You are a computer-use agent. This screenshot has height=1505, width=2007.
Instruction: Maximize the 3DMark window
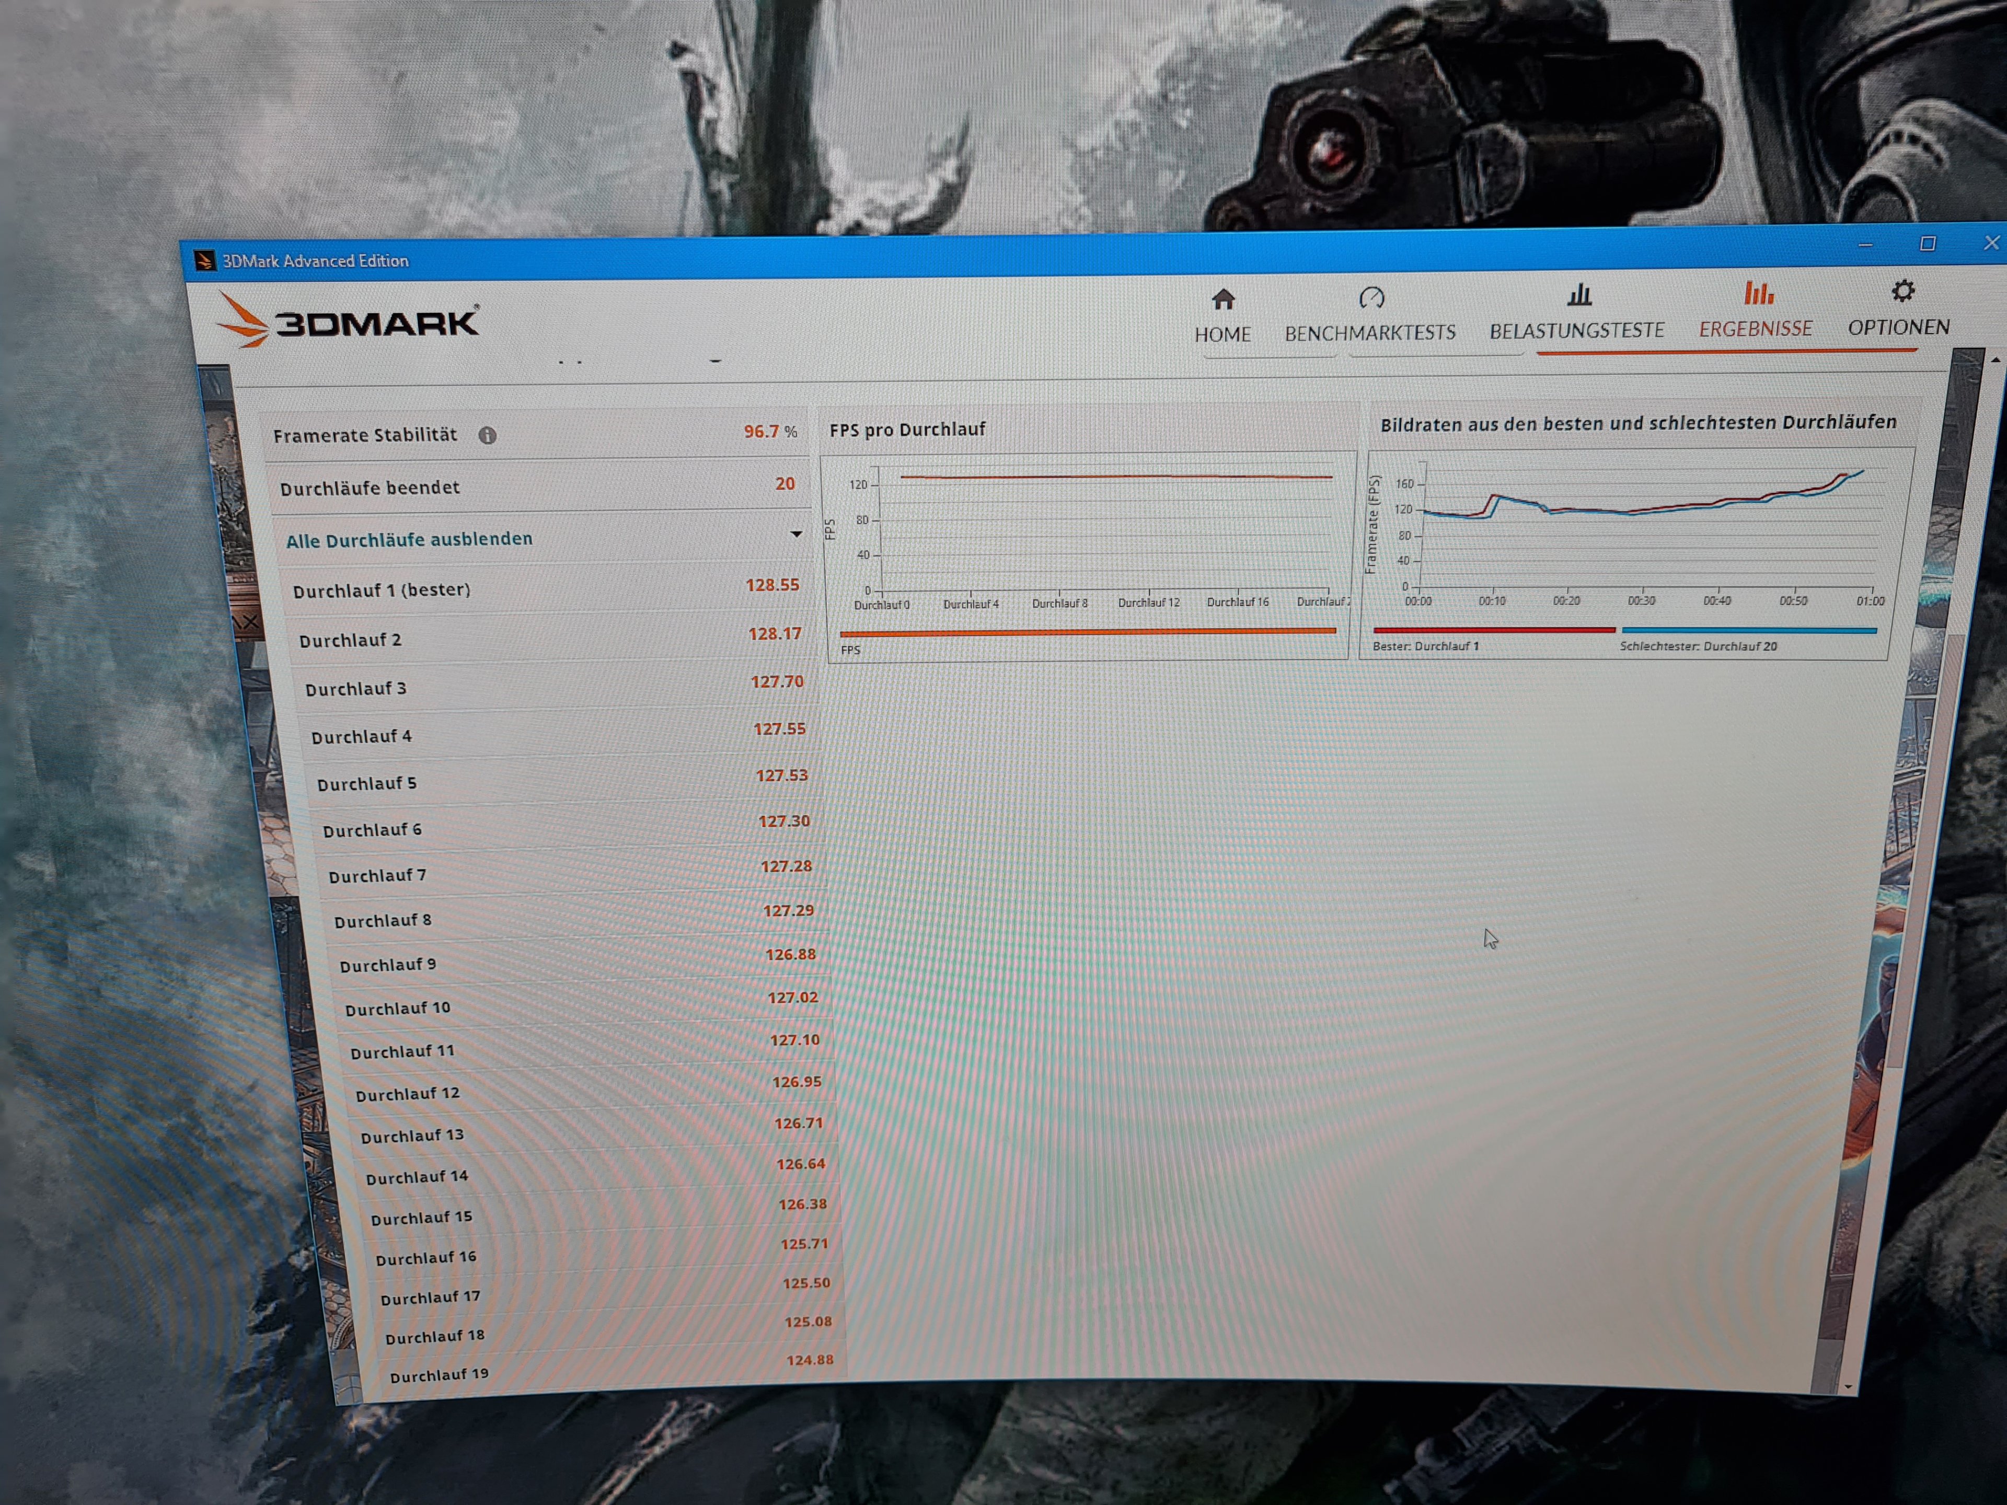(x=1927, y=243)
